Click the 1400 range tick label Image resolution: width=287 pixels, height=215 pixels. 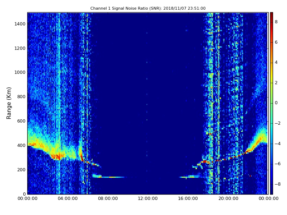20,24
